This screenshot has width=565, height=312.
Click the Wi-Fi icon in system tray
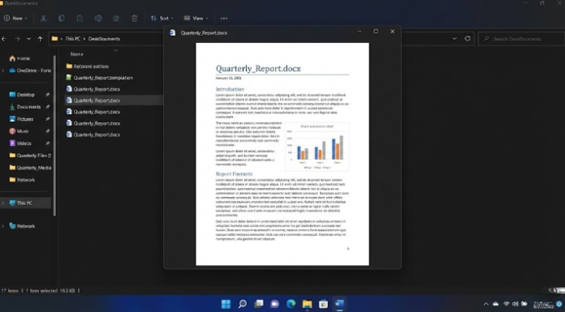coord(507,304)
